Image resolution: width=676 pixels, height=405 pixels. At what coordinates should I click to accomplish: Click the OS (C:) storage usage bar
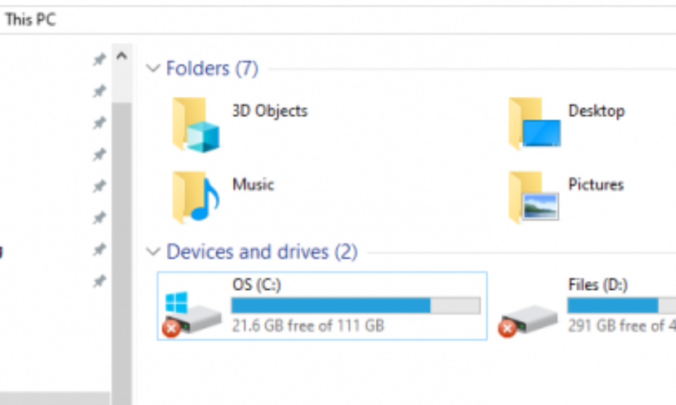(x=356, y=305)
